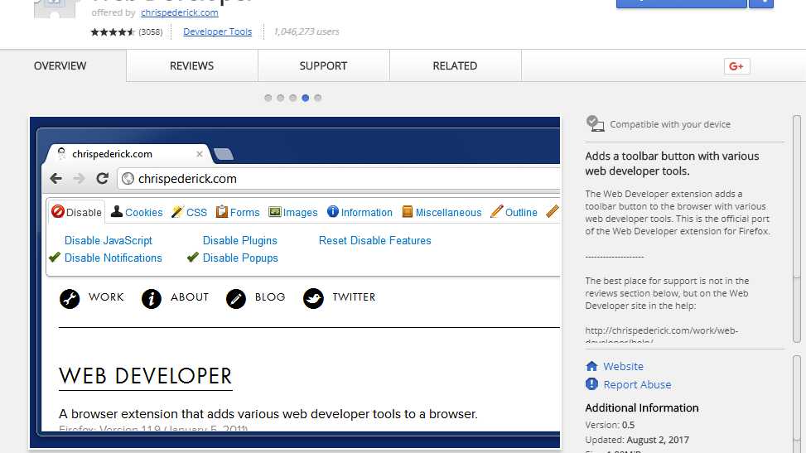Click the Report Abuse link
Viewport: 806px width, 453px height.
coord(637,384)
